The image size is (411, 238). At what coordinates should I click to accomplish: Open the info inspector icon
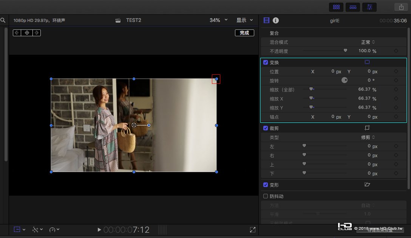point(276,20)
